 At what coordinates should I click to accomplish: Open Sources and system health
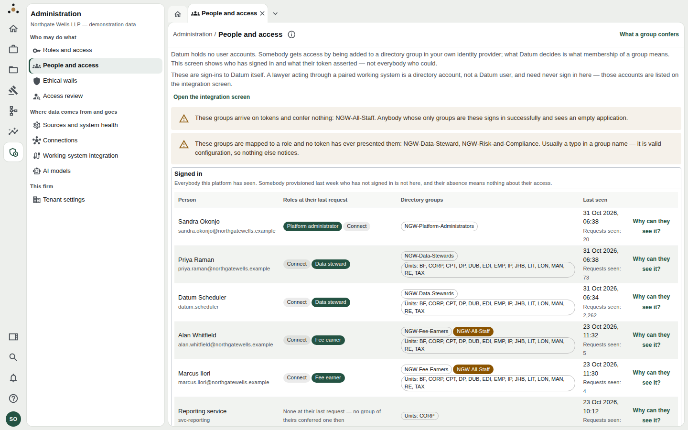point(96,125)
